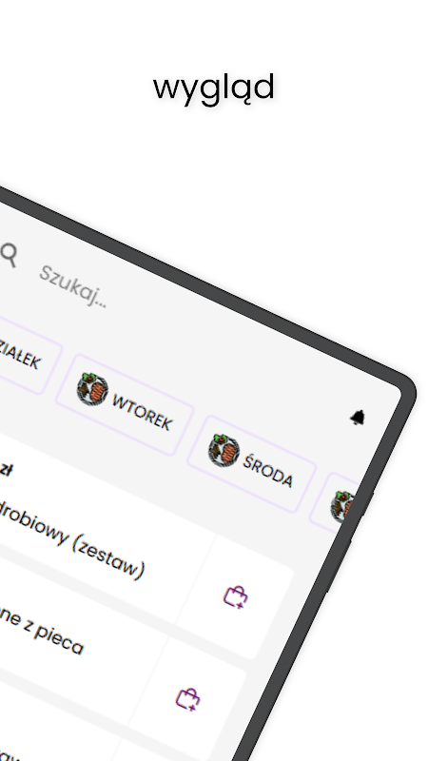This screenshot has width=428, height=761.
Task: Click the magnifying glass search icon
Action: click(x=10, y=254)
